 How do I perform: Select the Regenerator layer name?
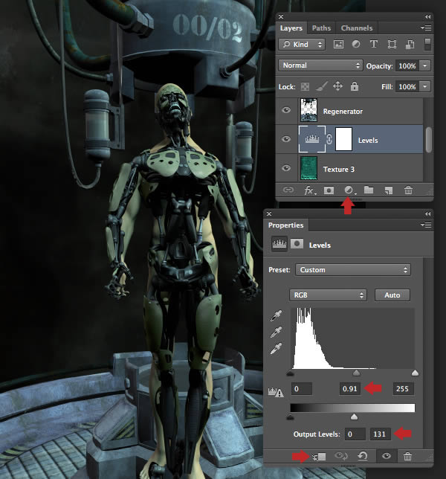coord(343,112)
